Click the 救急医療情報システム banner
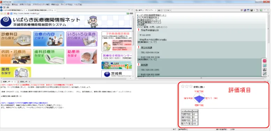Image resolution: width=272 pixels, height=131 pixels. tap(117, 65)
